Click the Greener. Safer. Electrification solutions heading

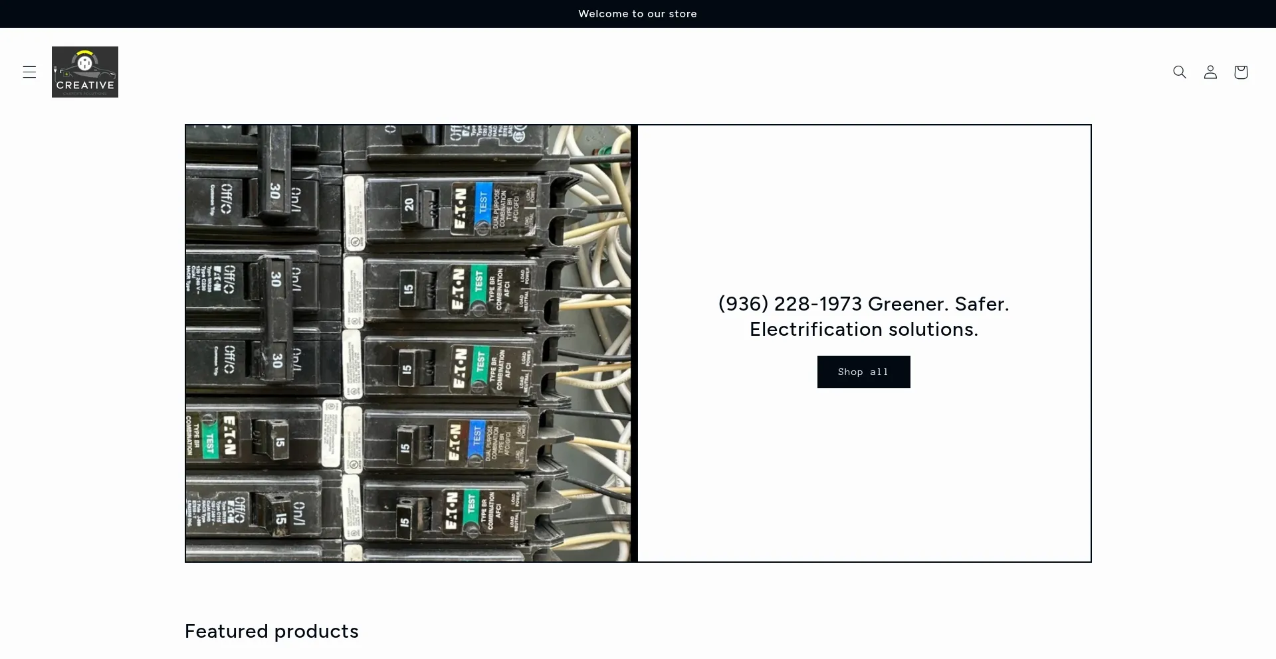point(863,316)
